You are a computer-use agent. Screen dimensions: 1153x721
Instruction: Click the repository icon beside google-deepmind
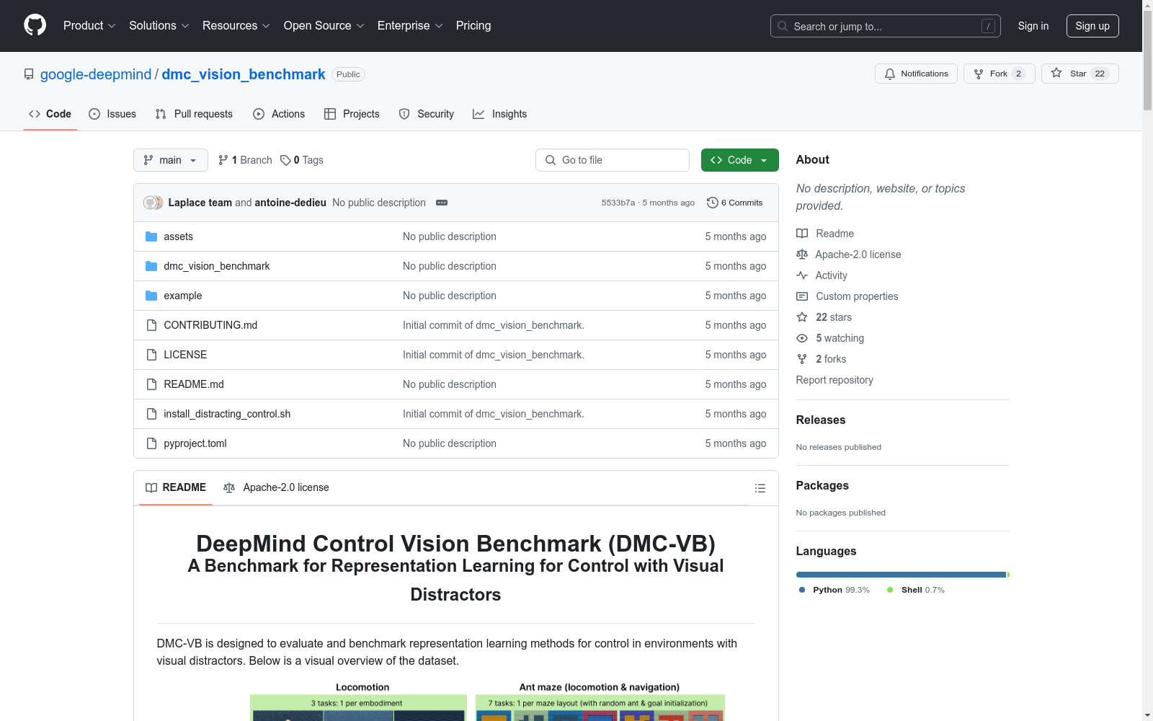(29, 74)
